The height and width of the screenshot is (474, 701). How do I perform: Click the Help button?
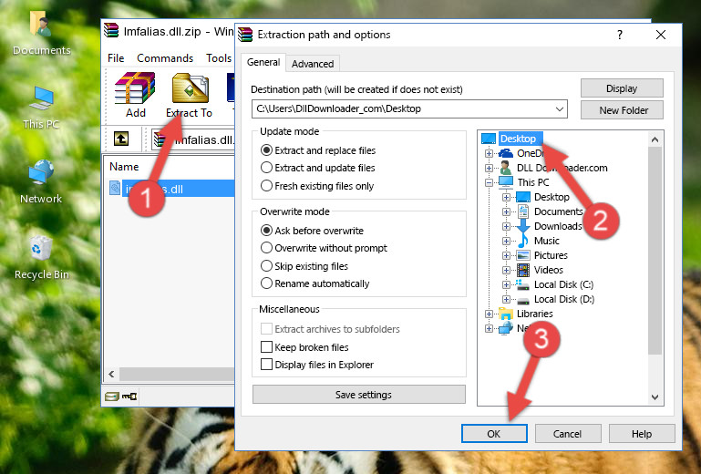click(642, 434)
